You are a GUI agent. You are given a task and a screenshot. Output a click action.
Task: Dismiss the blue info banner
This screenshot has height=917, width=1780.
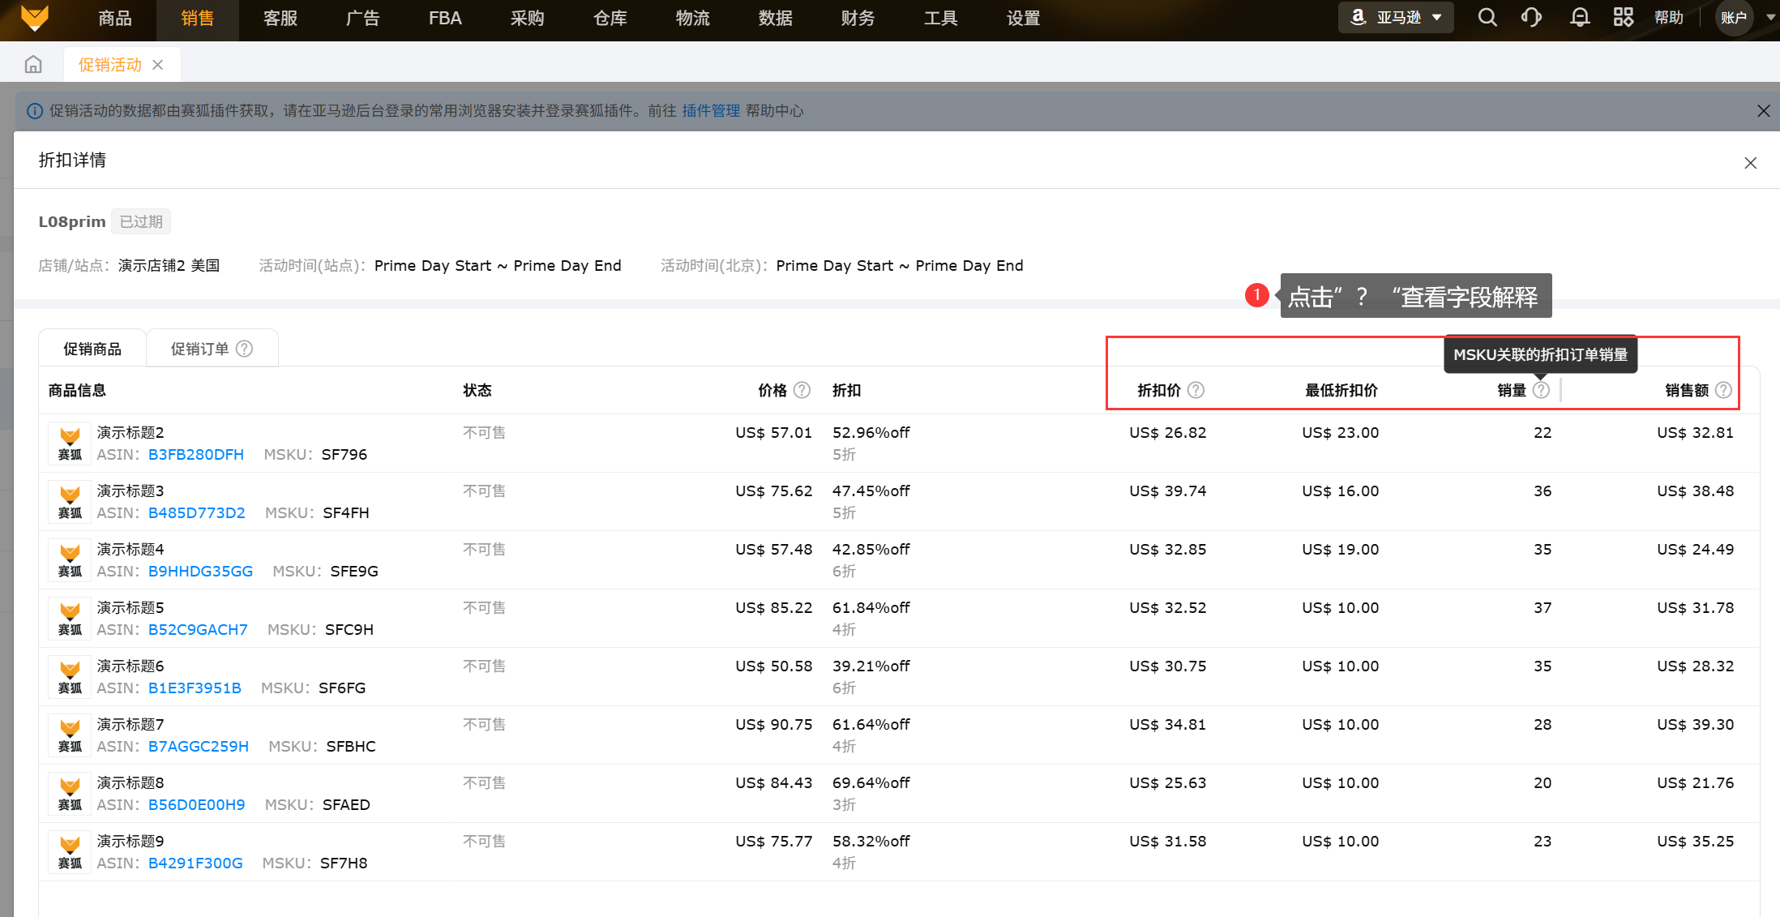click(1763, 111)
